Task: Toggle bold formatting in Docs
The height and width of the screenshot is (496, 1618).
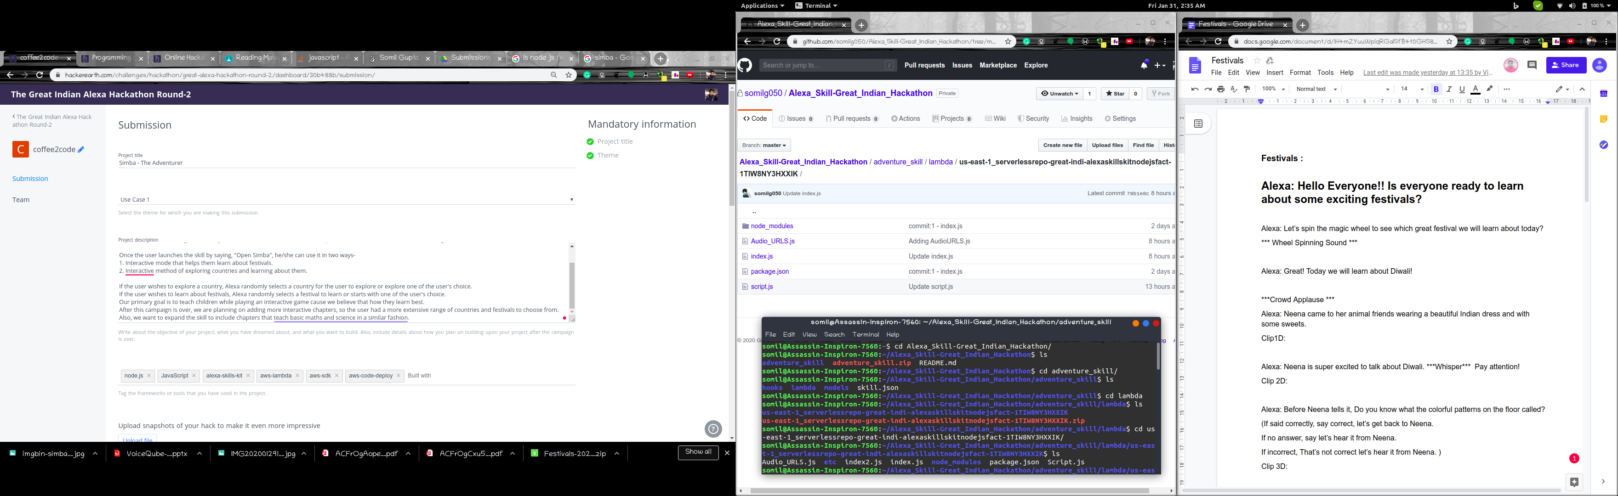Action: (1436, 89)
